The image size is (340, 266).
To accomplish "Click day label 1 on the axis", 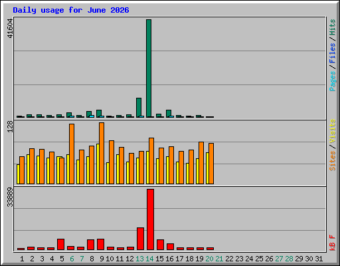I will [22, 259].
